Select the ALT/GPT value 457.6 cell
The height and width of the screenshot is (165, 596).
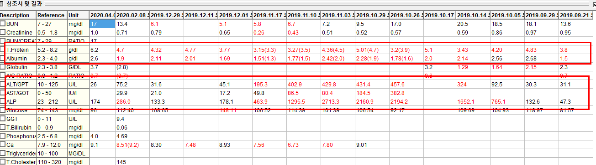(406, 84)
